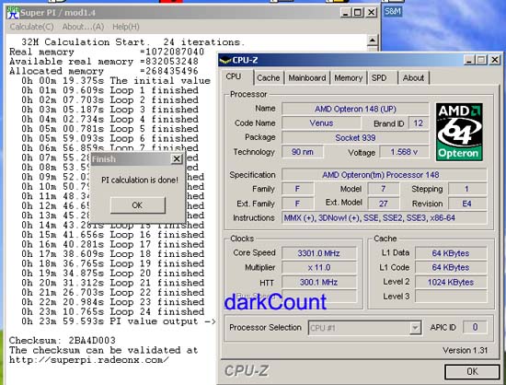Click the APIC ID value field
The image size is (506, 385).
click(475, 327)
